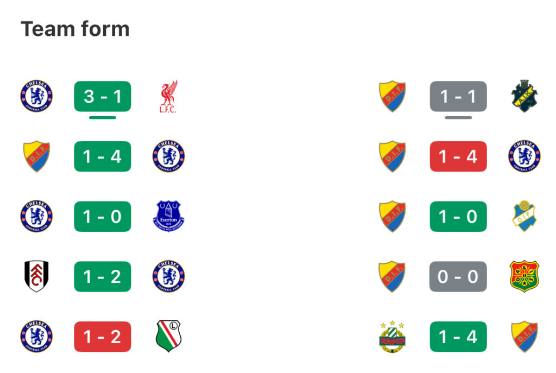Click the GAIS green and red crest
This screenshot has height=373, width=556.
point(524,276)
